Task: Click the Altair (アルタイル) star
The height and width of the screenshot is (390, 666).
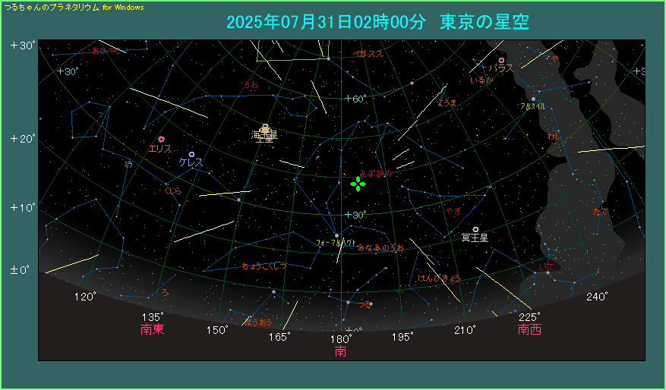Action: tap(533, 99)
